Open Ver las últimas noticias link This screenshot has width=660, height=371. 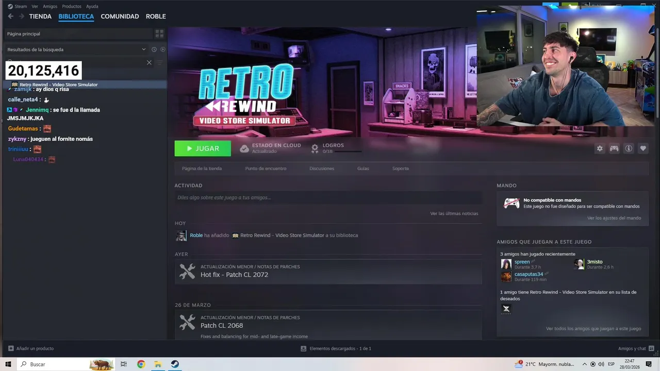[454, 213]
